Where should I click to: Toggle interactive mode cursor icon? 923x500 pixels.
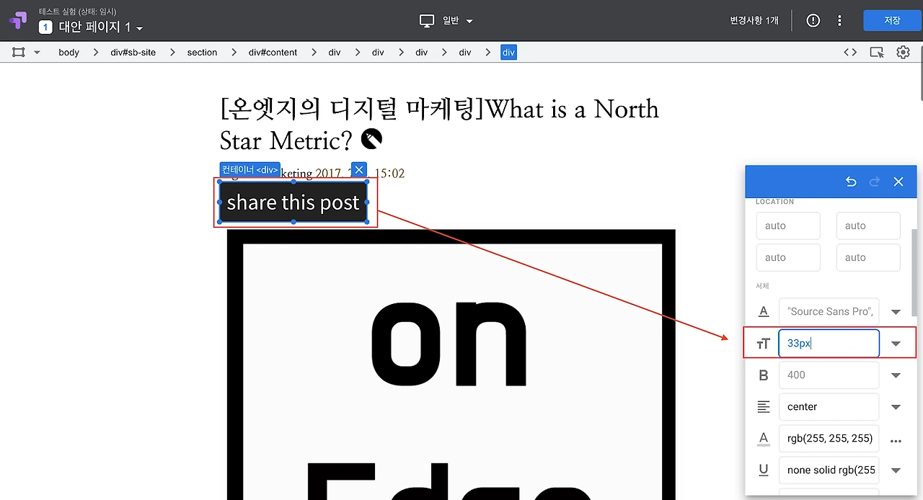point(877,52)
